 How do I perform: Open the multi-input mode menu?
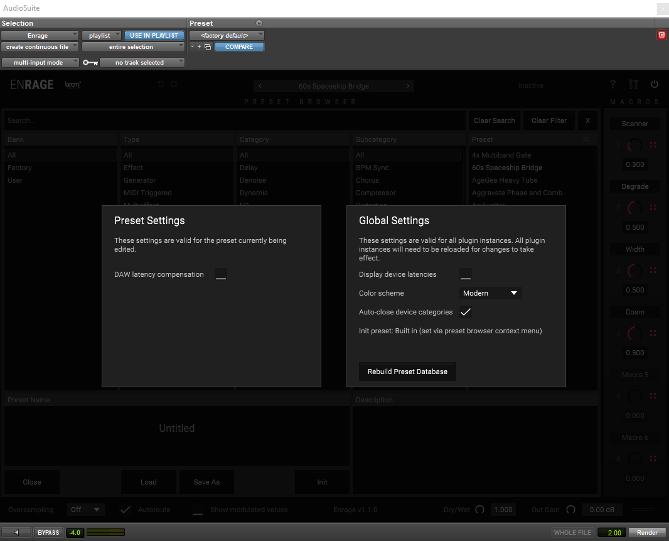tap(40, 63)
